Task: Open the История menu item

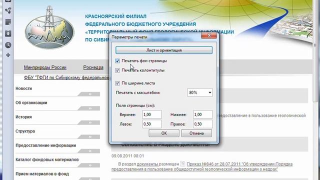Action: pos(23,117)
